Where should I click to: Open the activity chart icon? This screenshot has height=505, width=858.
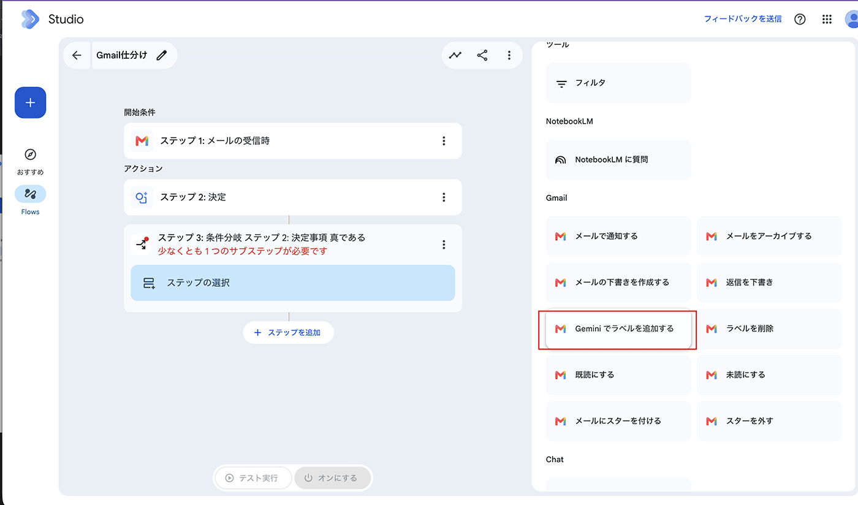coord(455,55)
